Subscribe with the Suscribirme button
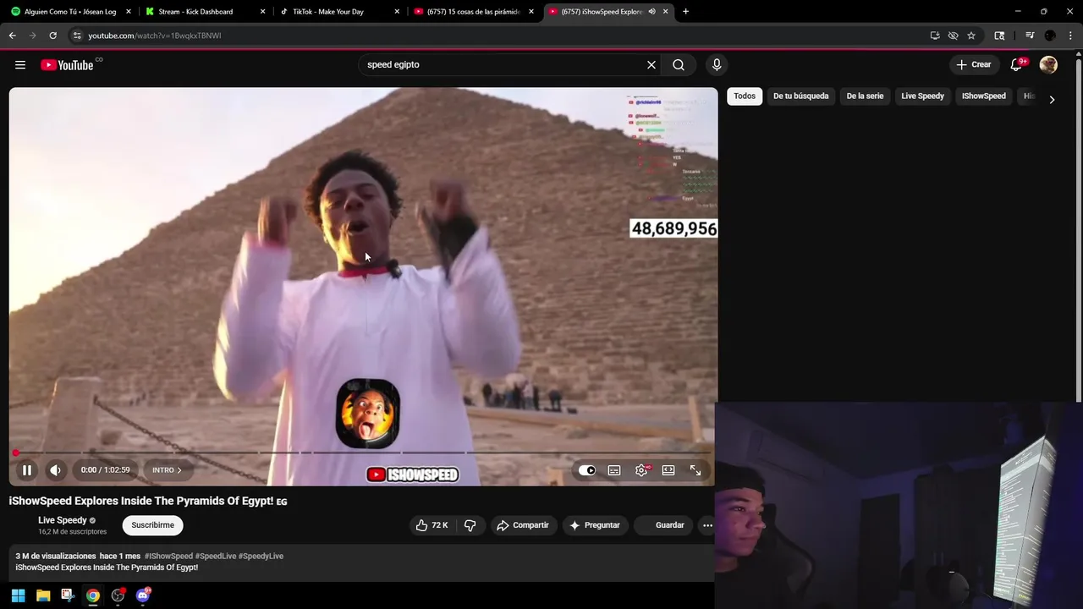1083x609 pixels. tap(153, 525)
